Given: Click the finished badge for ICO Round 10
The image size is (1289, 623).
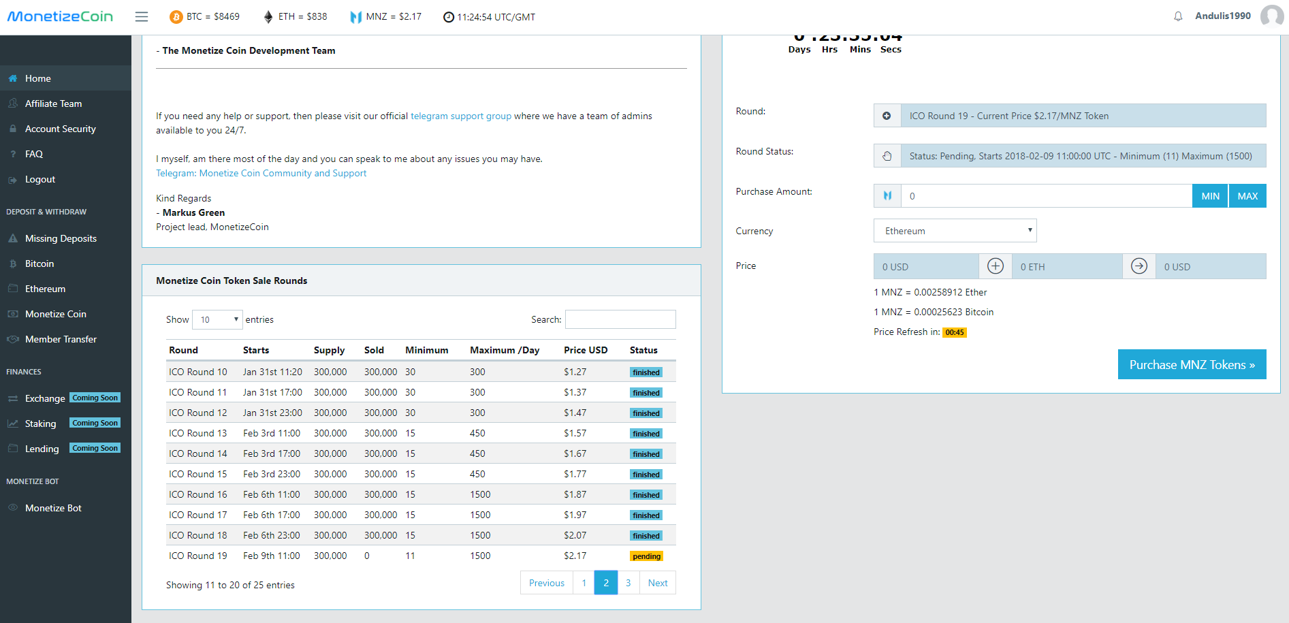Looking at the screenshot, I should tap(646, 372).
